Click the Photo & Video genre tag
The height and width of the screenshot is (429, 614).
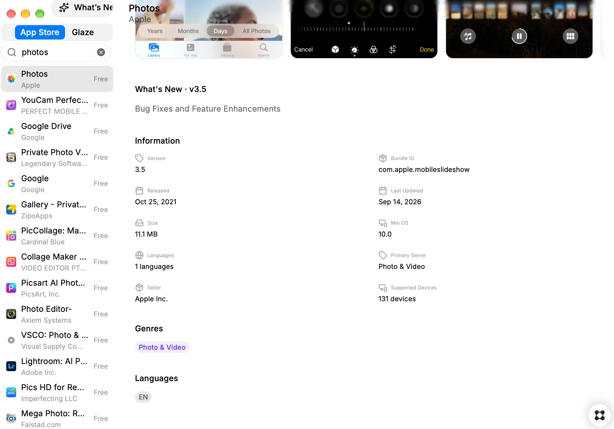(x=162, y=347)
